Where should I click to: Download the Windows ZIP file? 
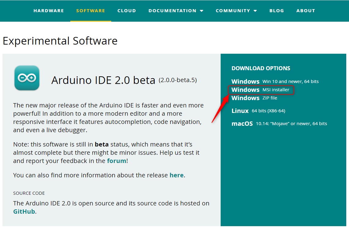point(254,98)
